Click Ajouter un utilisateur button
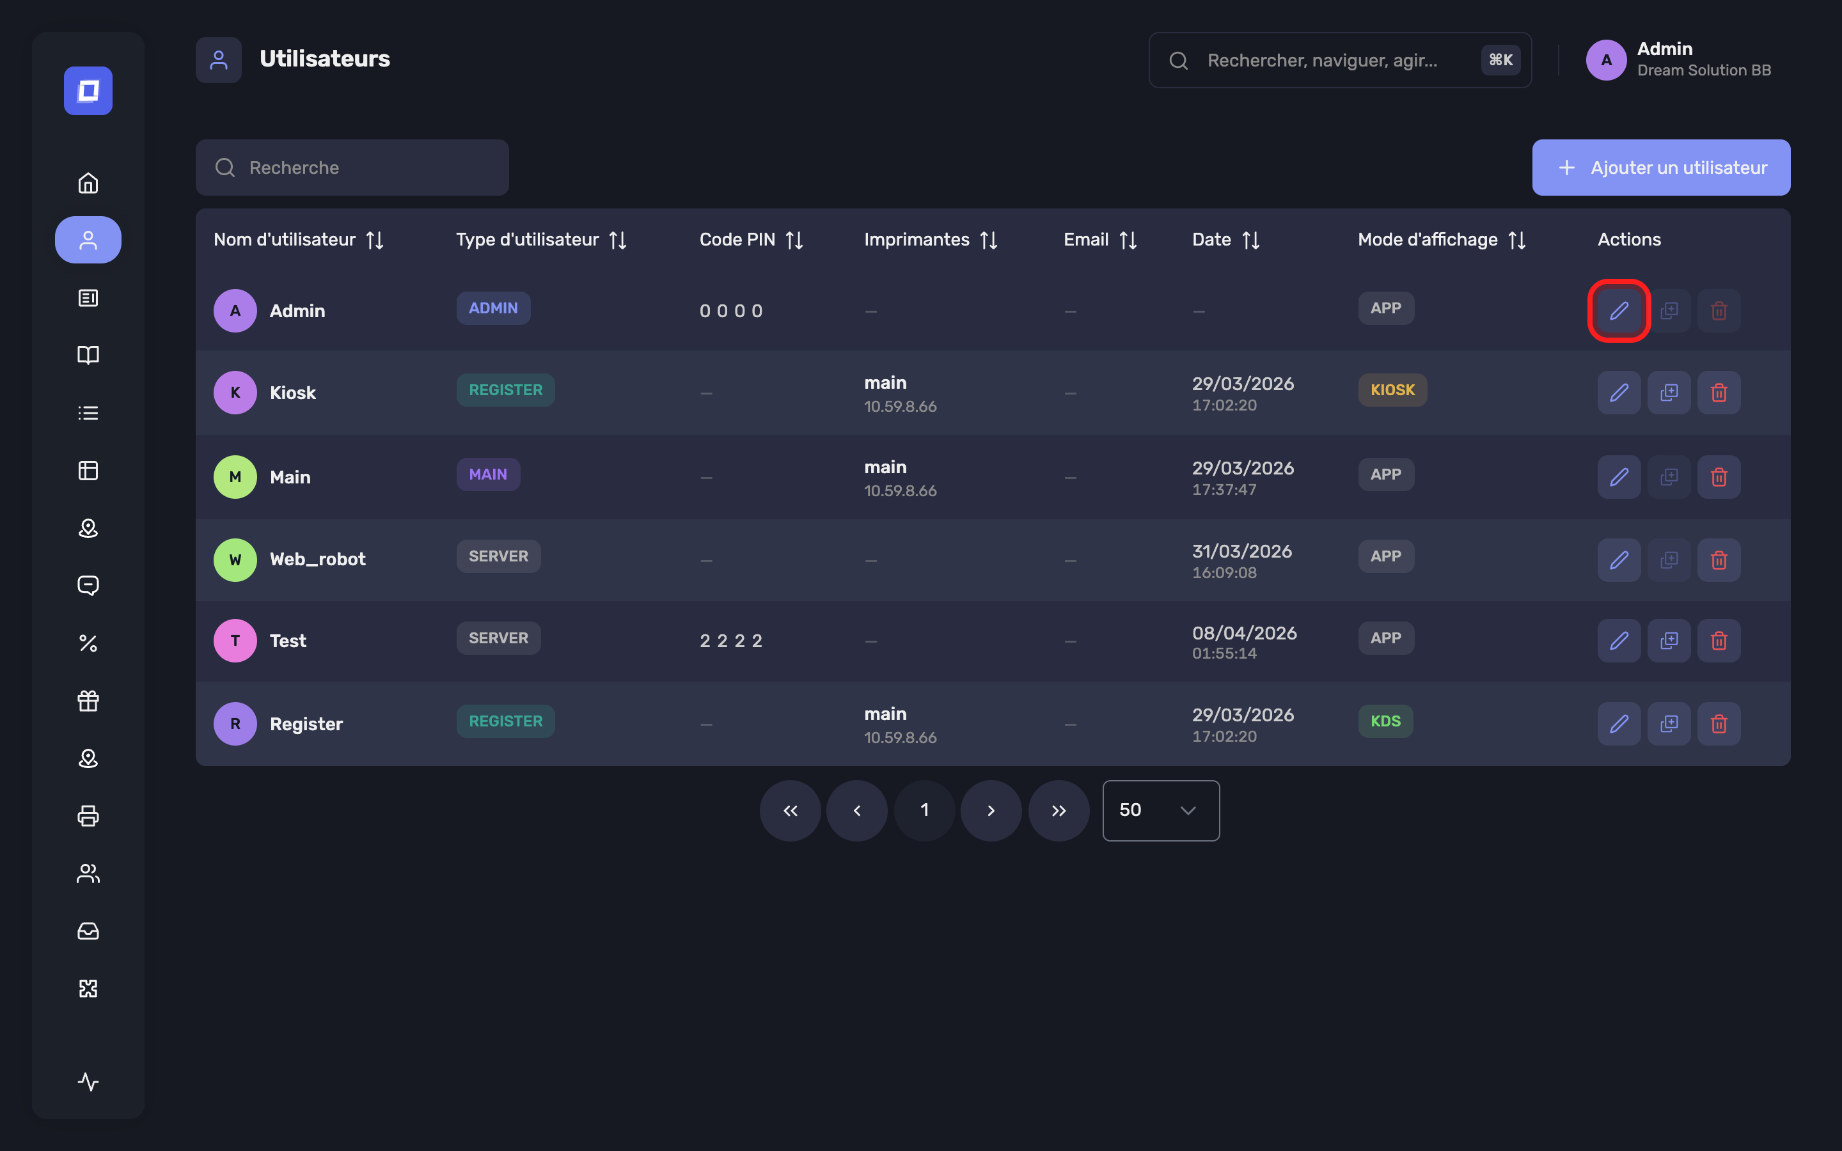 pos(1661,168)
